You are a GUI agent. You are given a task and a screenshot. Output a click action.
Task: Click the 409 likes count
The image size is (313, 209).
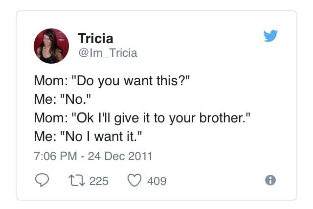tap(156, 181)
